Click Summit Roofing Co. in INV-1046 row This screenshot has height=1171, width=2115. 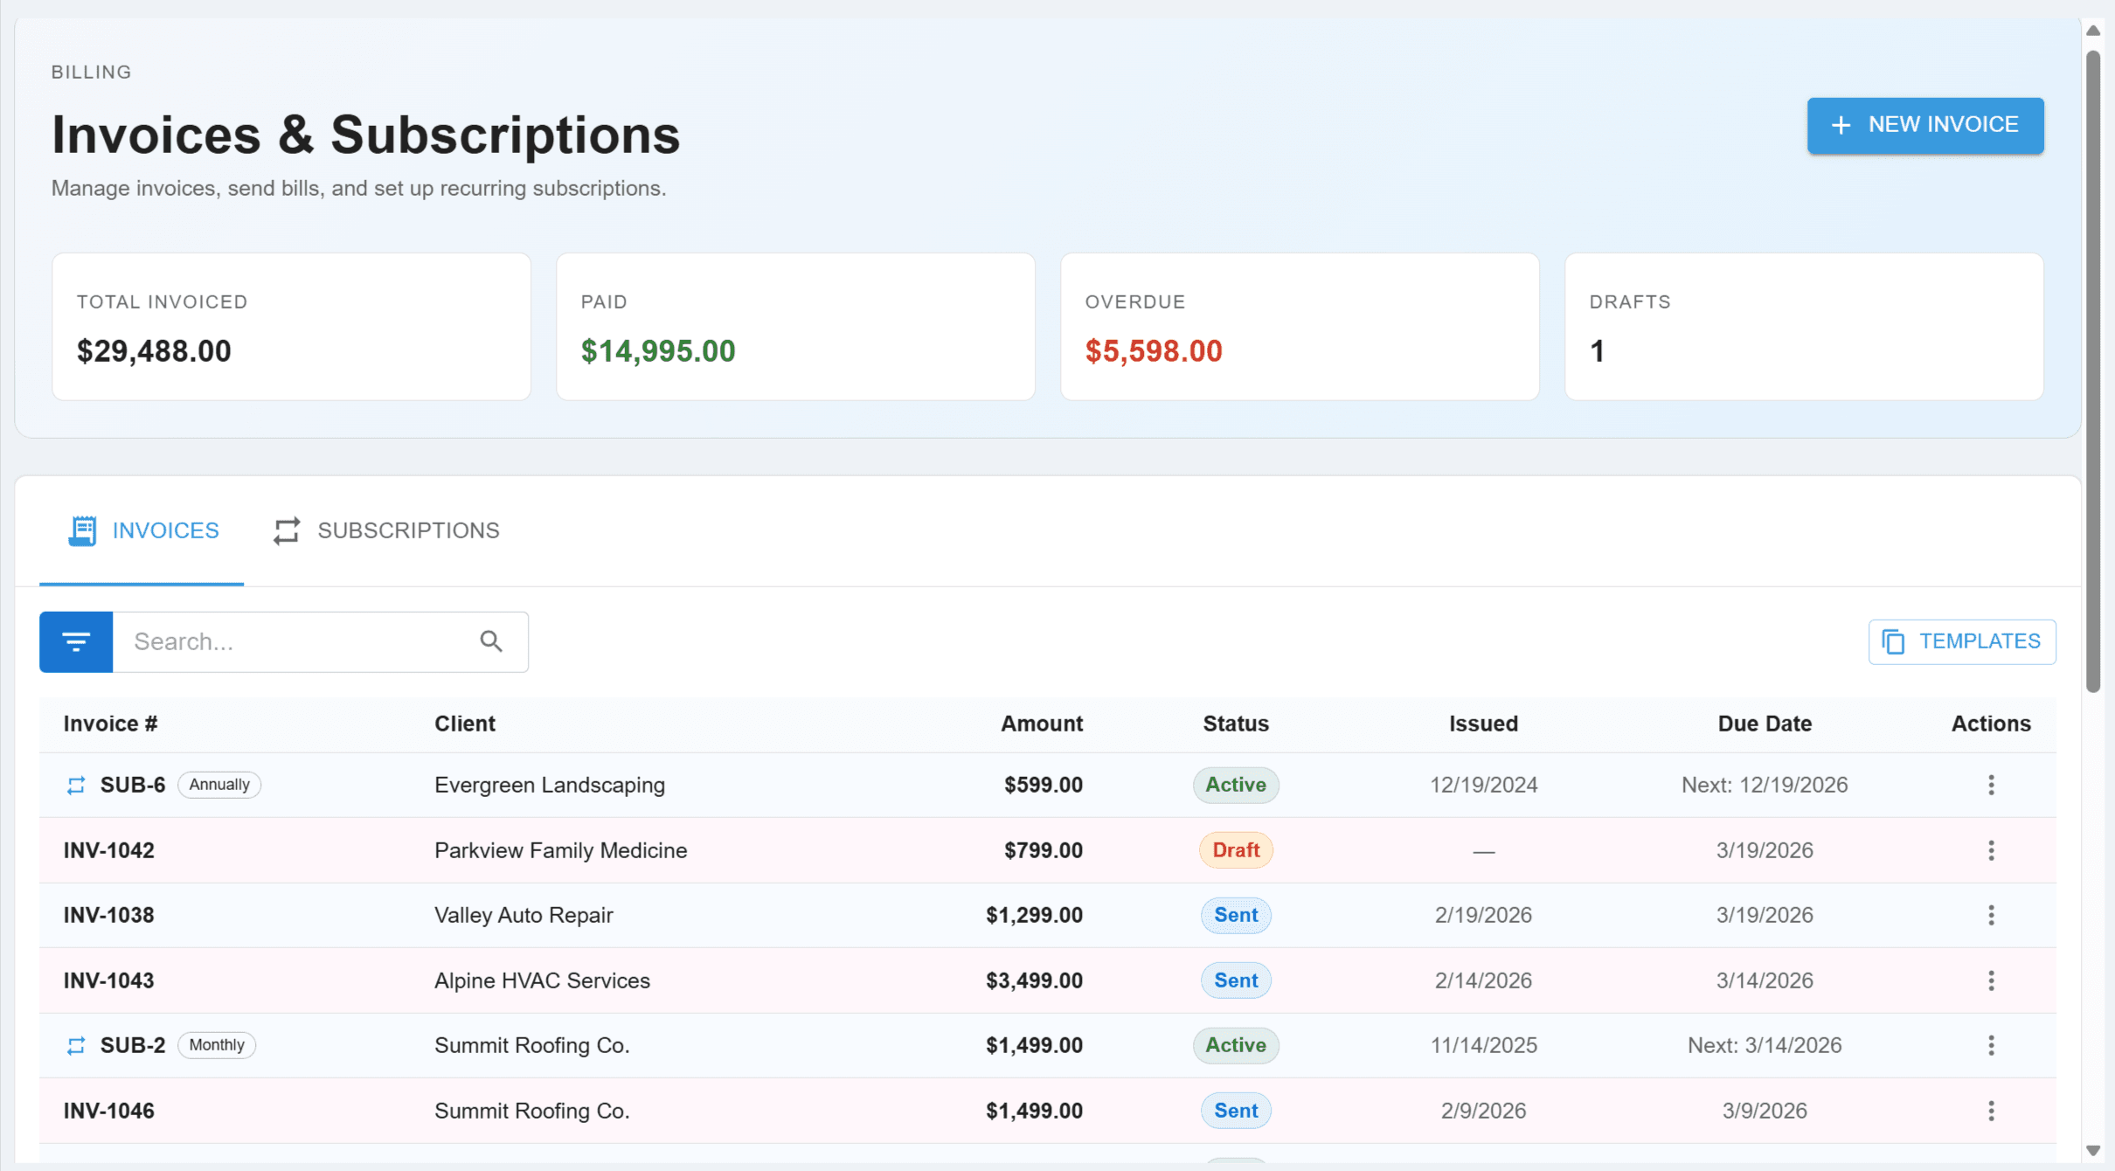[x=532, y=1111]
